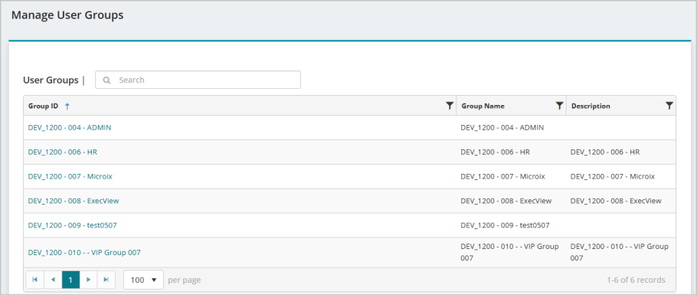The height and width of the screenshot is (295, 697).
Task: Sort by the Group Name column header
Action: (483, 107)
